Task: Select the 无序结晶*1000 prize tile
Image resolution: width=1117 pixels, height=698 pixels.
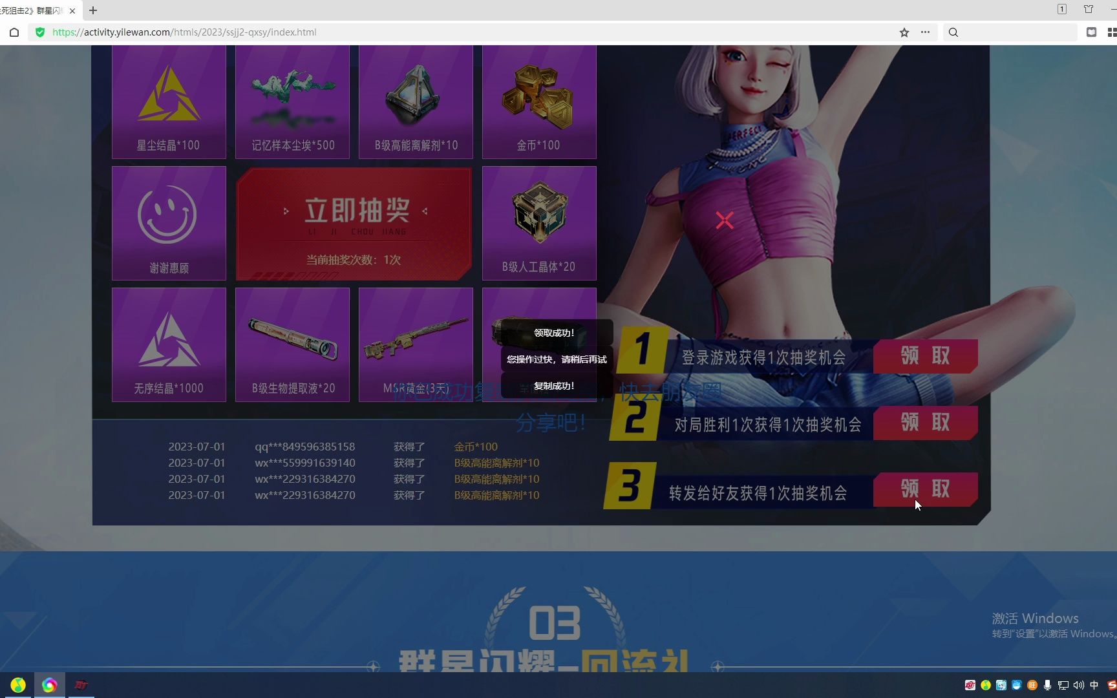Action: (x=169, y=344)
